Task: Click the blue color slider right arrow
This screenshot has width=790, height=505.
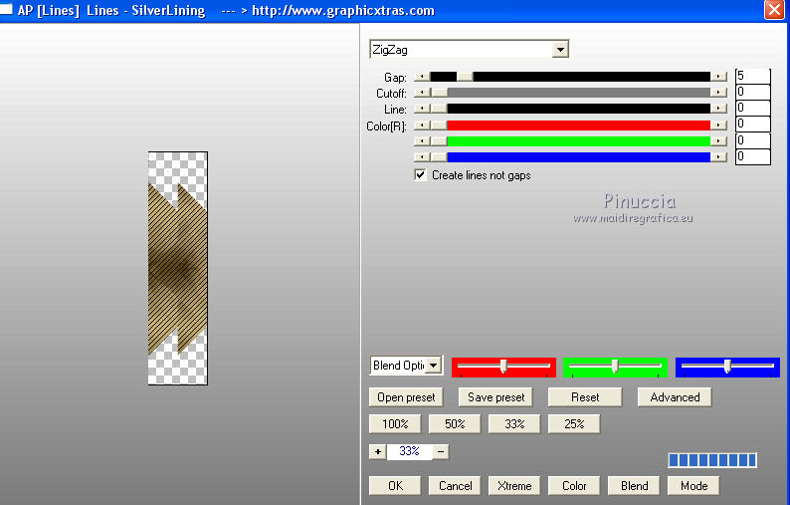Action: click(x=718, y=157)
